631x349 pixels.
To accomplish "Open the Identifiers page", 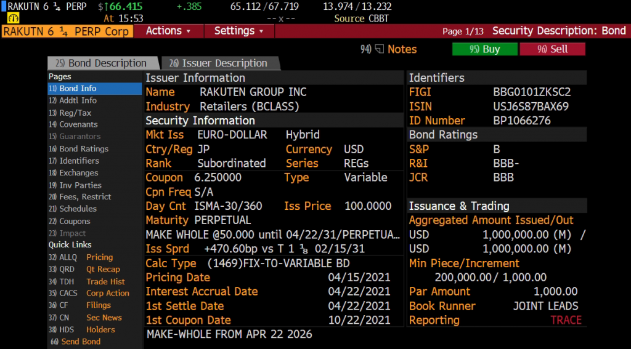I will point(74,161).
